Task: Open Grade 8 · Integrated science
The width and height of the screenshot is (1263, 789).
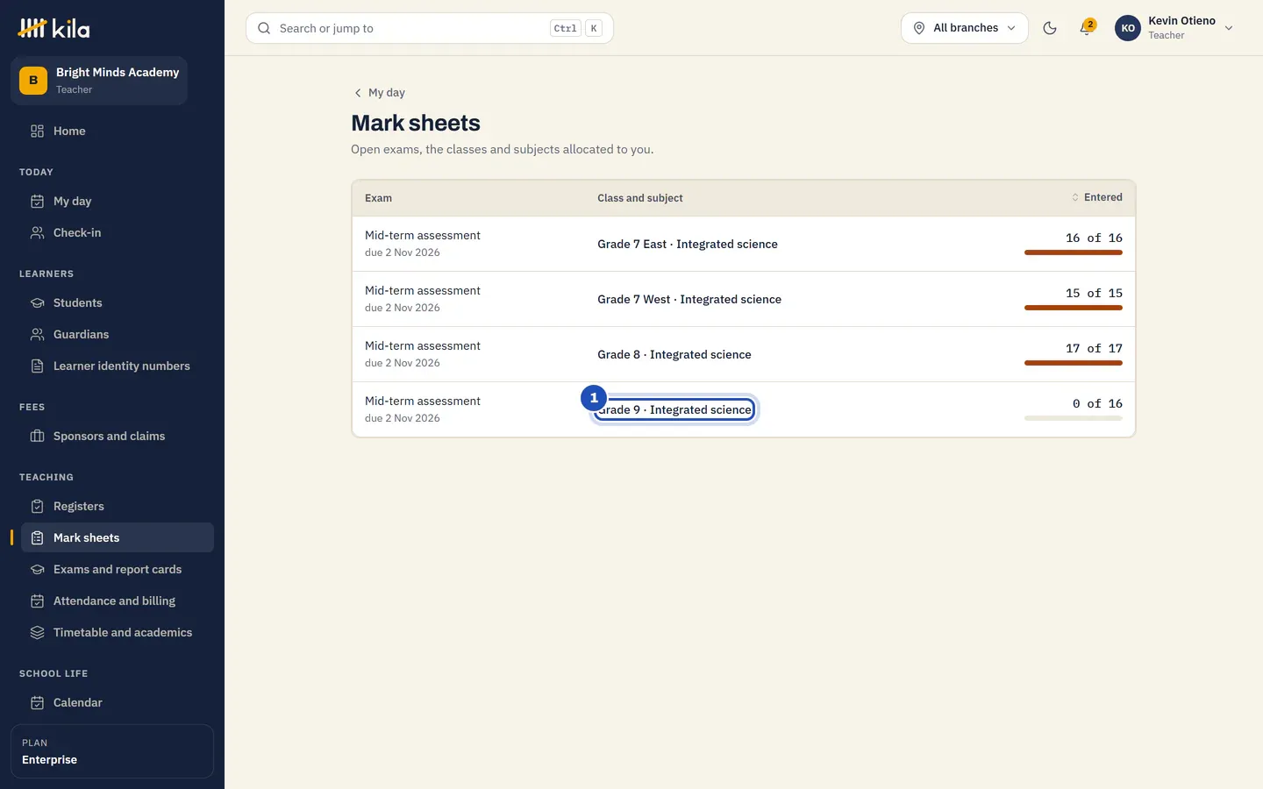Action: pyautogui.click(x=674, y=354)
